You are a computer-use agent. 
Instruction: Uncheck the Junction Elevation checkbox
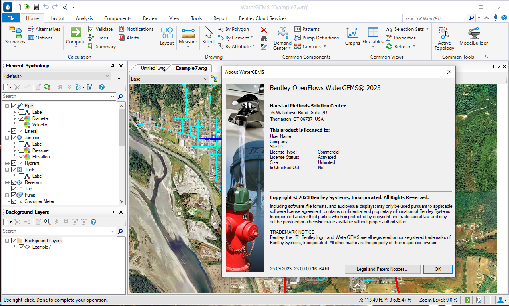tap(22, 157)
